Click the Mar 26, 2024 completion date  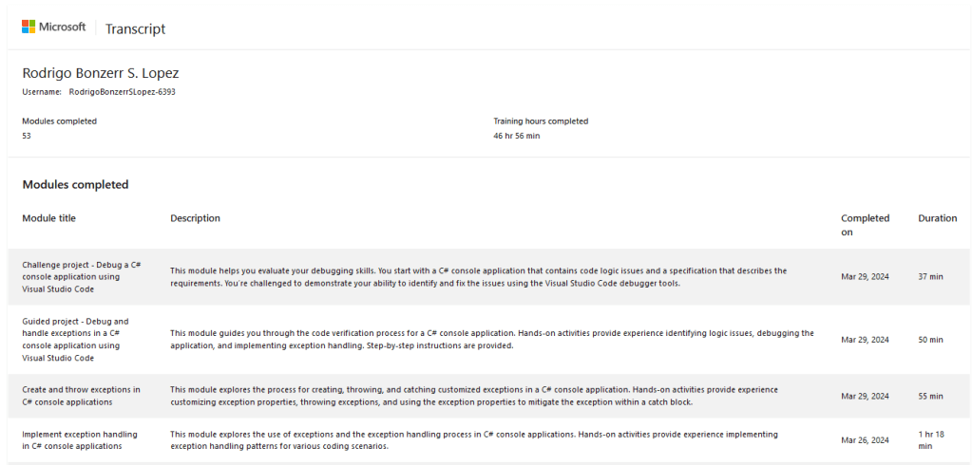point(865,440)
